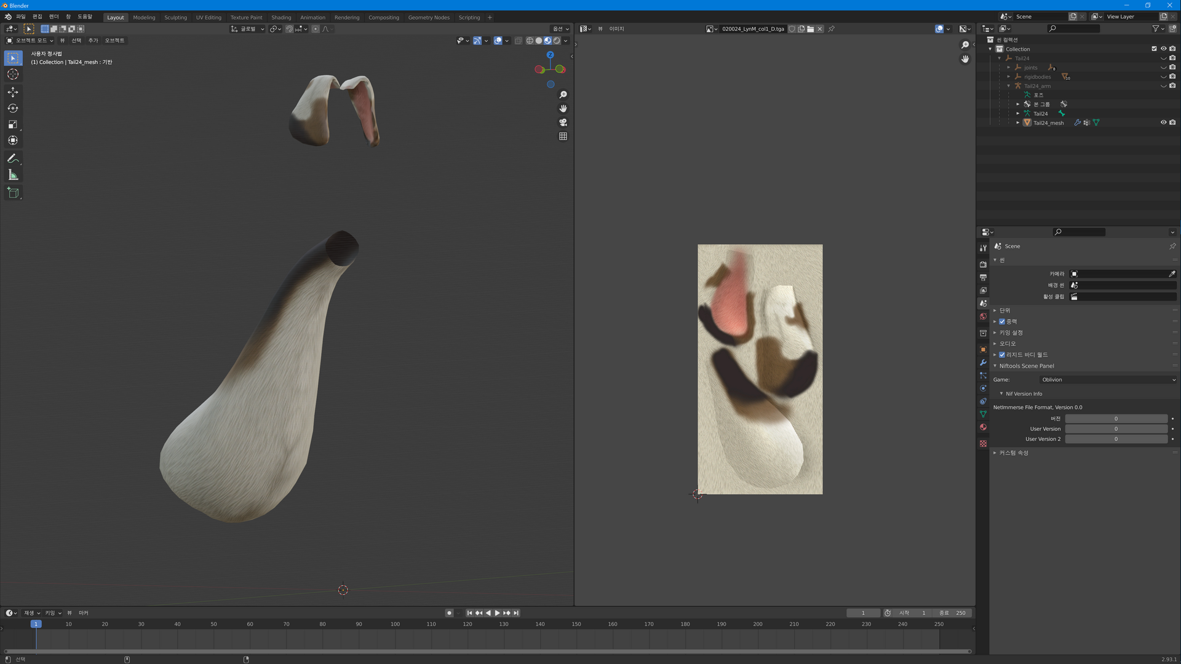
Task: Toggle the 리지드 바디 월드 checkbox
Action: click(1002, 355)
